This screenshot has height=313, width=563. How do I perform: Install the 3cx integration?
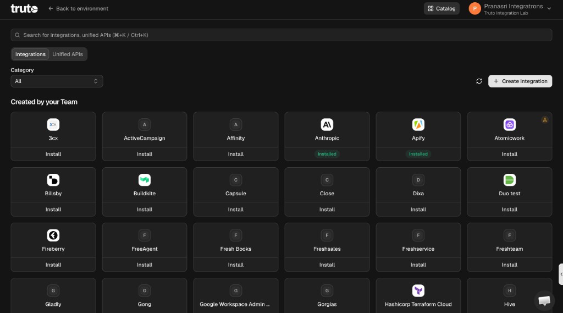click(53, 154)
